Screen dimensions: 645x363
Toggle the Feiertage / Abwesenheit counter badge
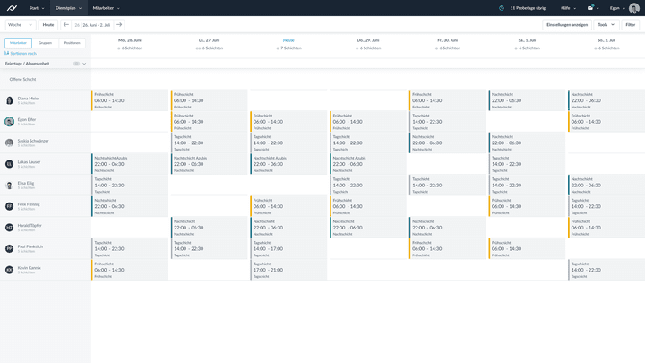[x=77, y=64]
